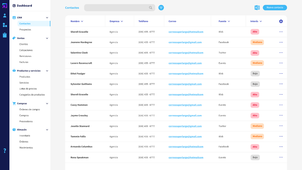Open the user profile icon in rail
Image resolution: width=302 pixels, height=170 pixels.
point(5,15)
